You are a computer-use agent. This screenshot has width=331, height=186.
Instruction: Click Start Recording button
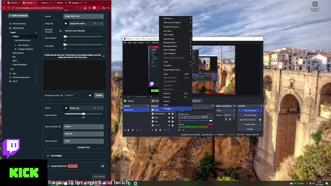click(250, 115)
